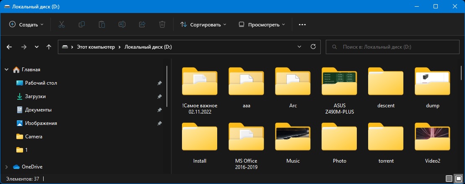Open the Создать (New) menu
This screenshot has height=184, width=465.
[26, 25]
